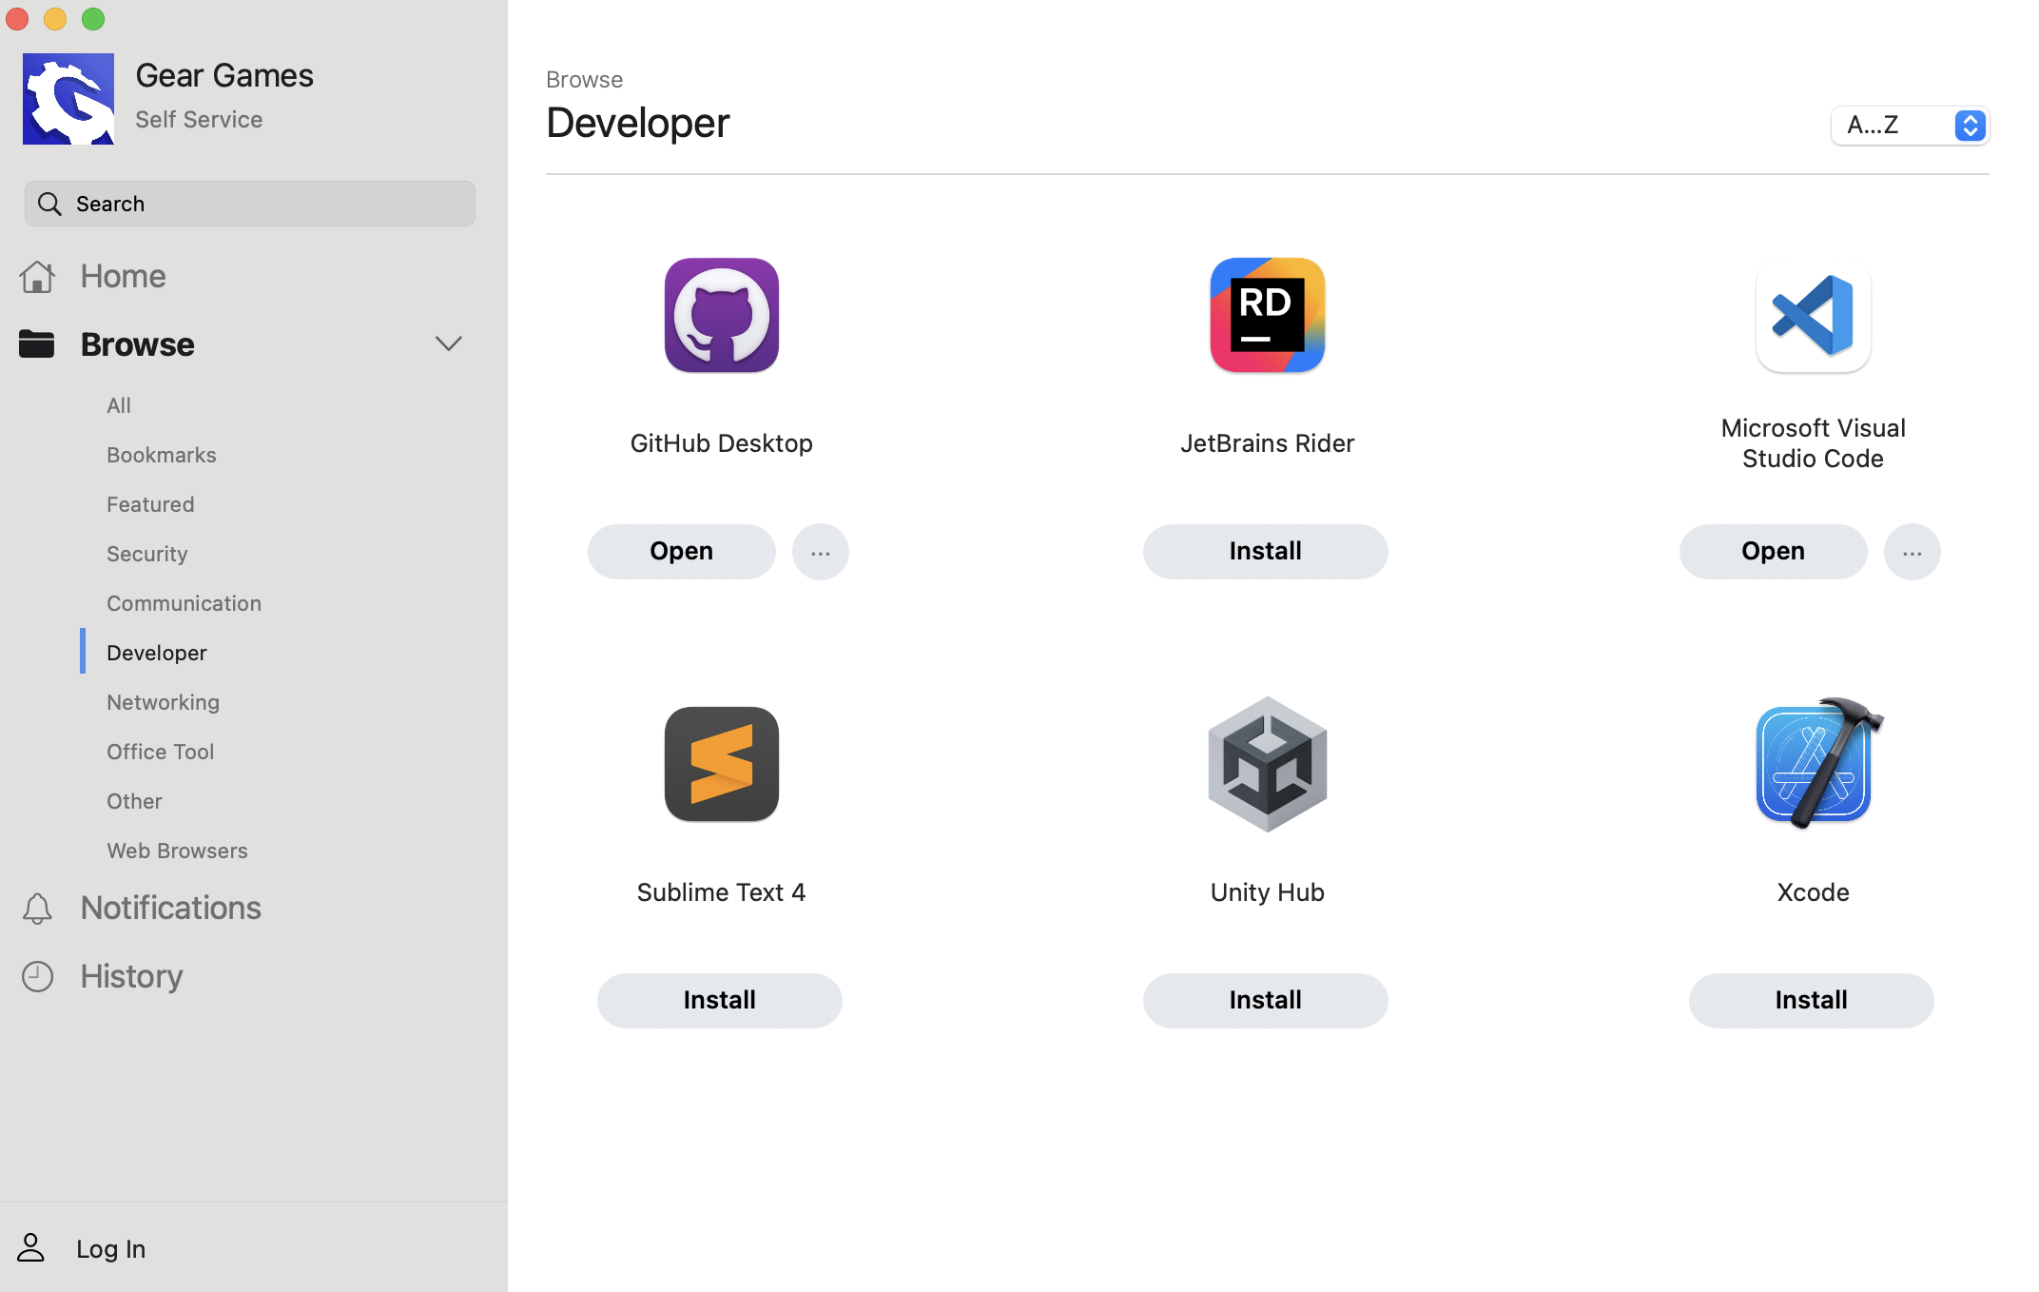Install Xcode
Viewport: 2039px width, 1292px height.
pyautogui.click(x=1811, y=1001)
